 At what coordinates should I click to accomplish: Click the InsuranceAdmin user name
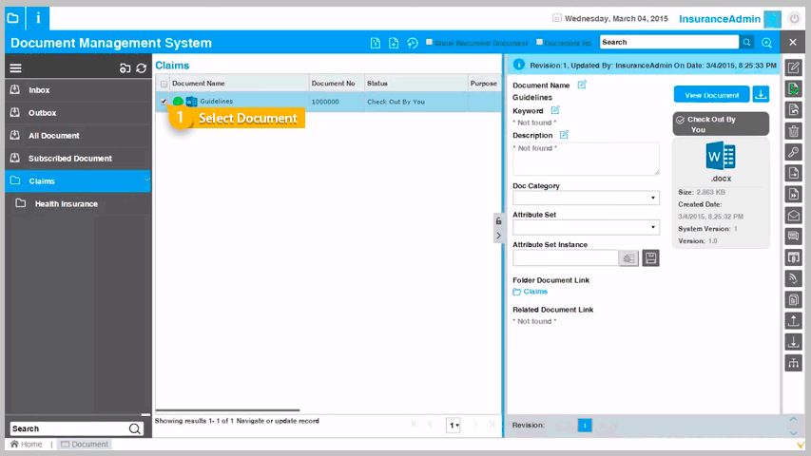click(x=720, y=19)
